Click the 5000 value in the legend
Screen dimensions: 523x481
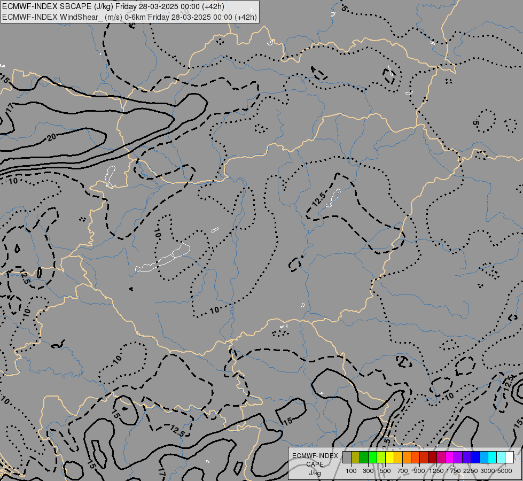(505, 471)
